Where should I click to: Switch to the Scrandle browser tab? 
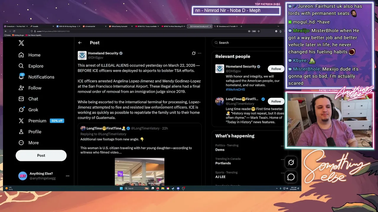pos(42,26)
